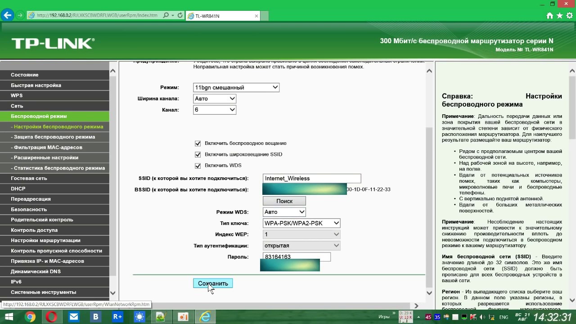Open the browser home page icon
Viewport: 576px width, 324px height.
tap(549, 16)
